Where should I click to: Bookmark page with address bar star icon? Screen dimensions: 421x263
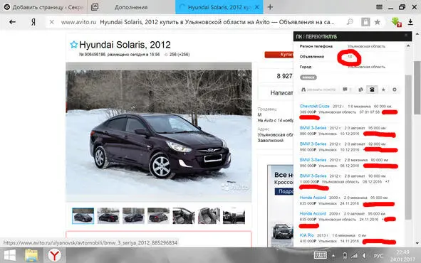tap(378, 22)
